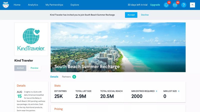The image size is (200, 112).
Task: Open the user profile avatar
Action: (x=192, y=5)
